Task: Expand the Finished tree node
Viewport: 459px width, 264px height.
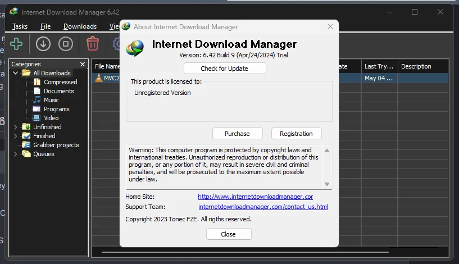Action: pyautogui.click(x=16, y=136)
